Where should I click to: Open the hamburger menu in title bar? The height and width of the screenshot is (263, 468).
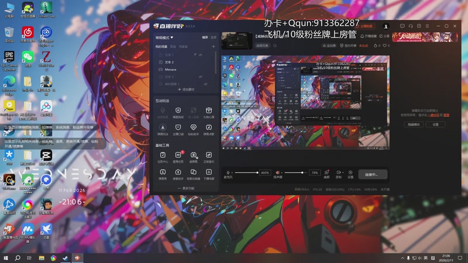pos(428,26)
